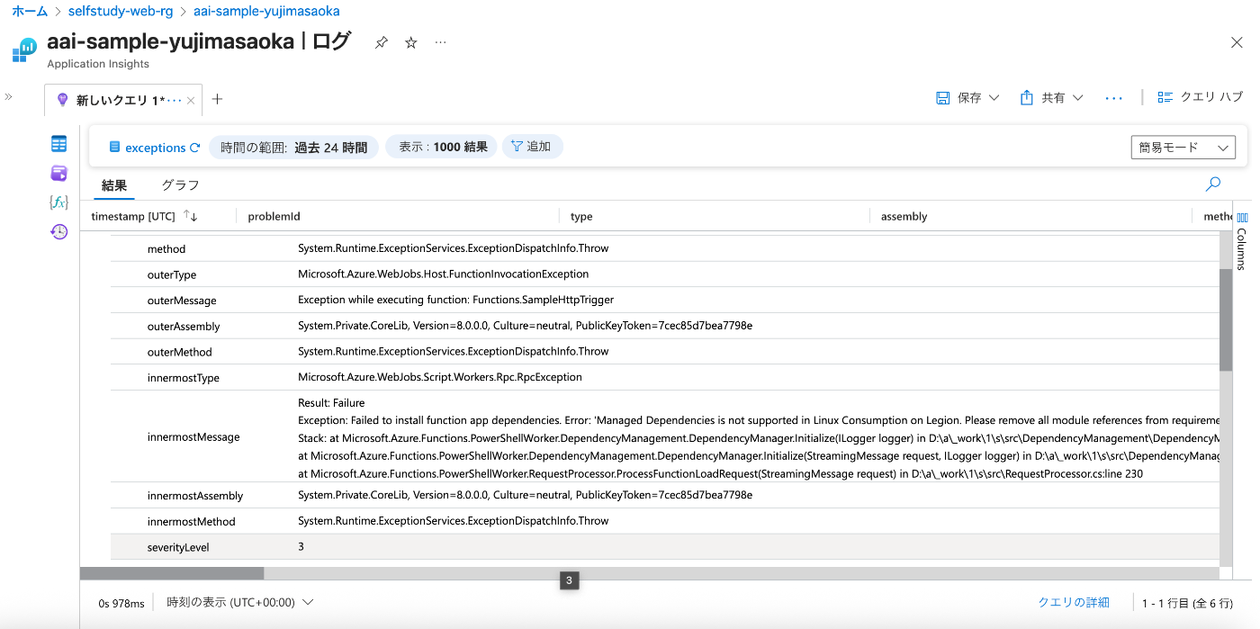Select the innermostMethod field label
This screenshot has width=1260, height=629.
point(191,522)
